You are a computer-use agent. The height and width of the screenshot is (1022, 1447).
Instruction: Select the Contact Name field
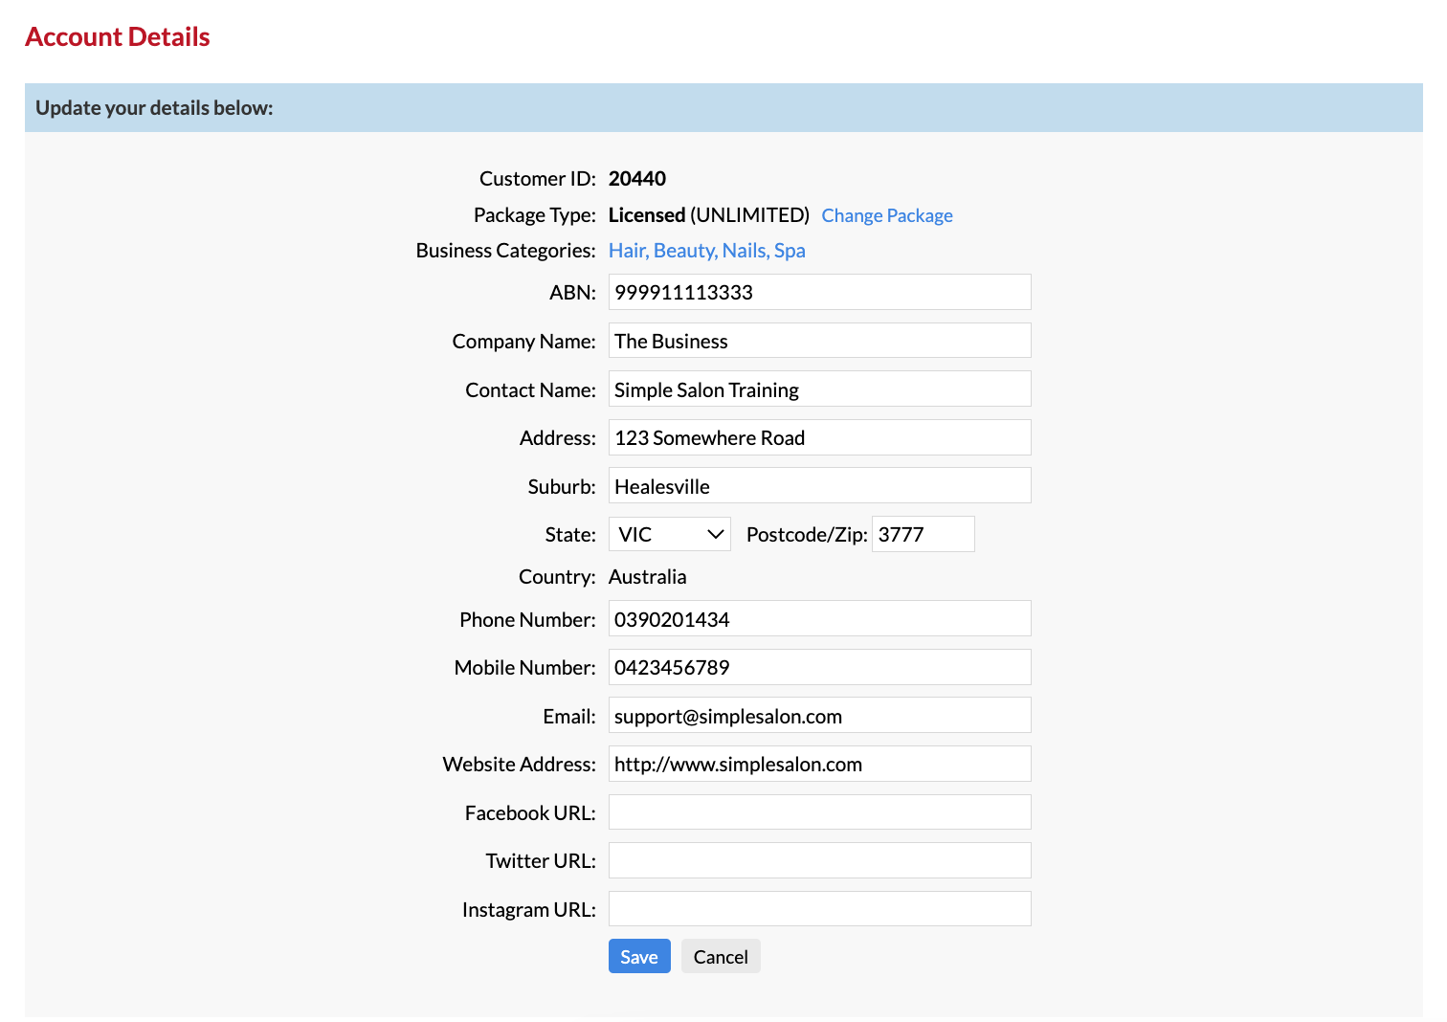click(818, 389)
